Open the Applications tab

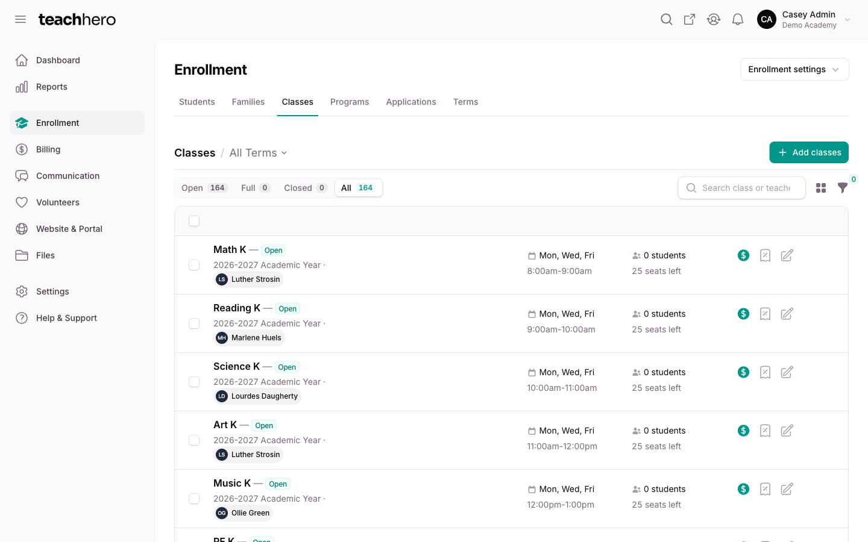(x=411, y=102)
